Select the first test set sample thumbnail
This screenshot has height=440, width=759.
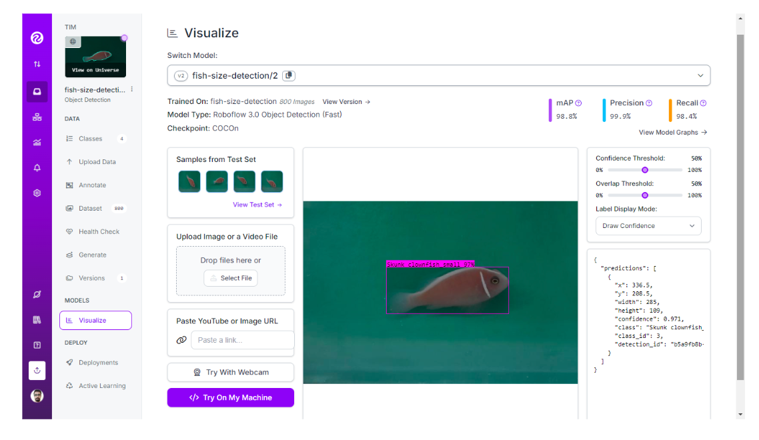[x=189, y=181]
